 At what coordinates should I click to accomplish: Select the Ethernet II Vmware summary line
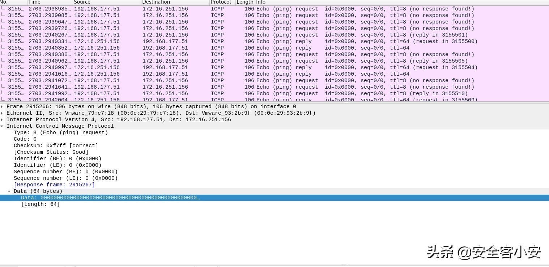click(161, 113)
